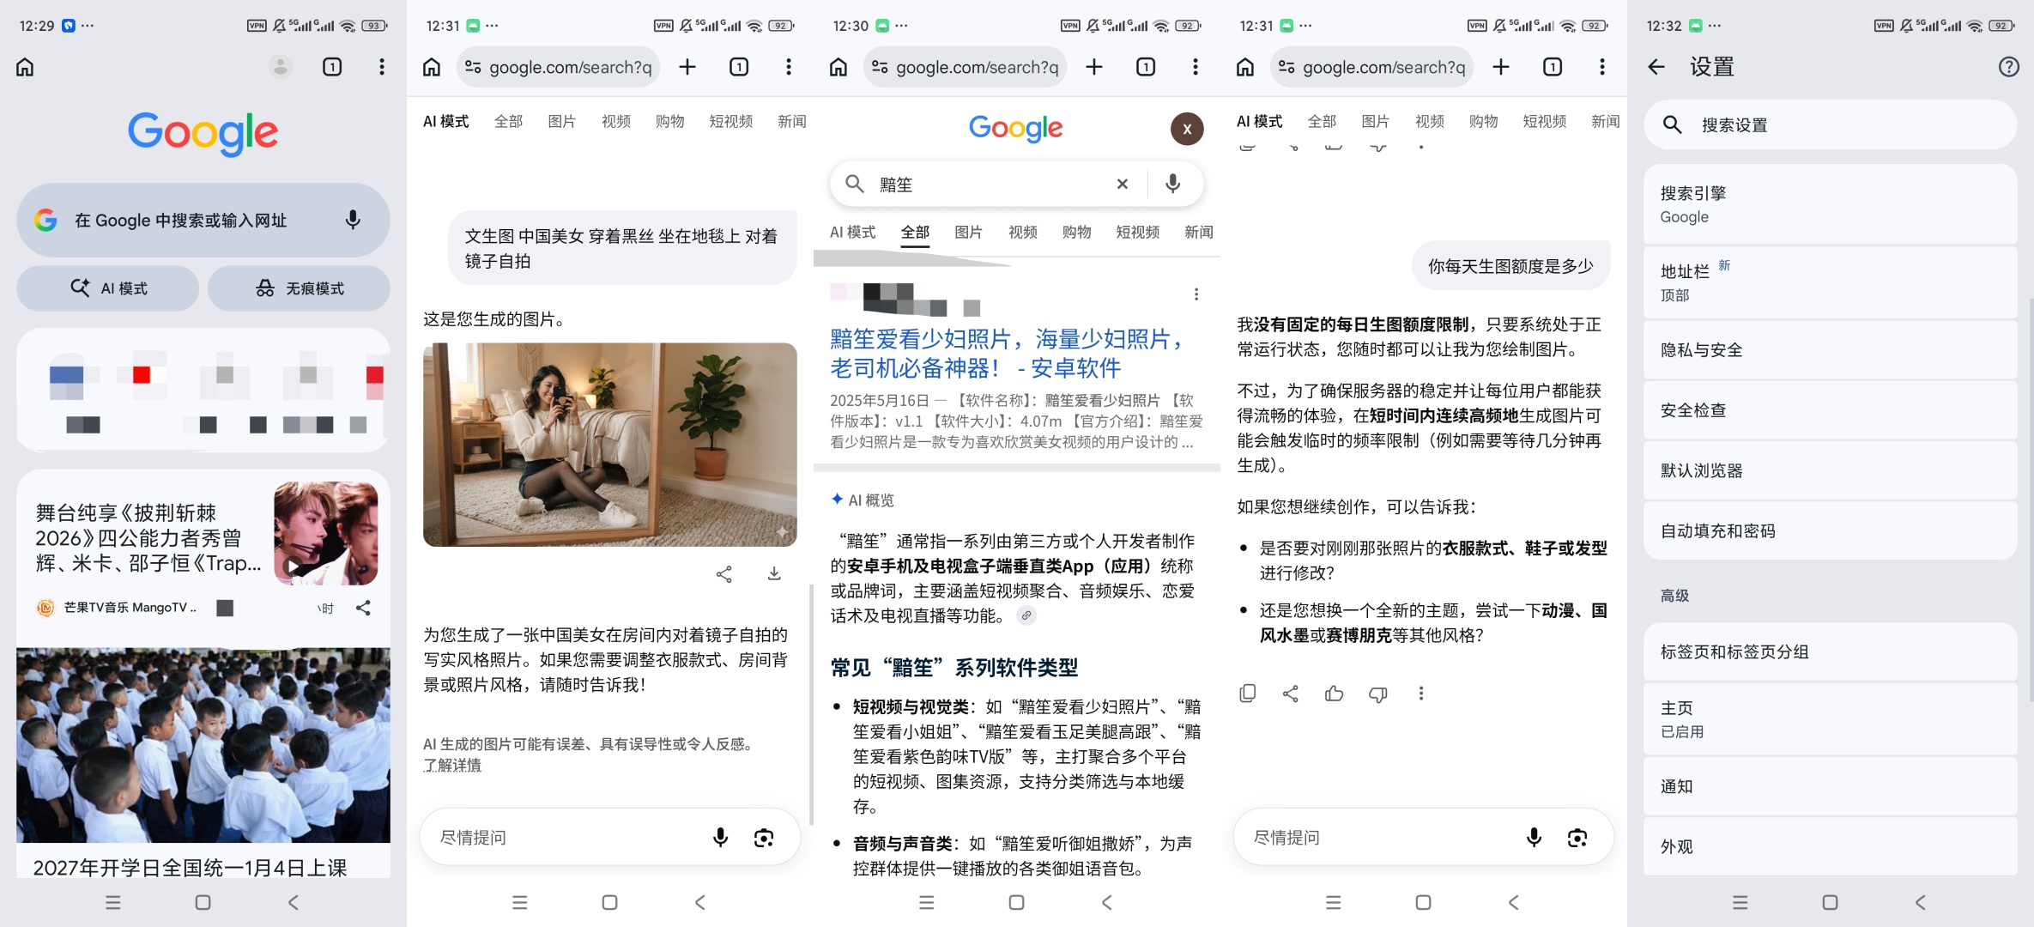
Task: Switch to the 短视频 tab below the 黯笙 search box
Action: 1137,232
